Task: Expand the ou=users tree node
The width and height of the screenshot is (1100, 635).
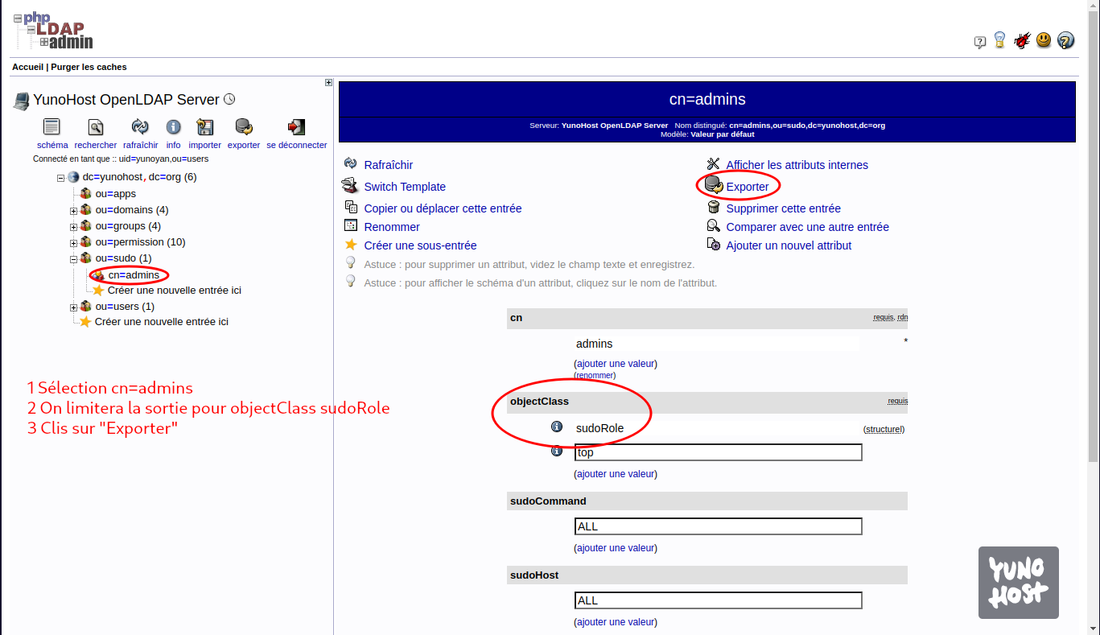Action: click(73, 307)
